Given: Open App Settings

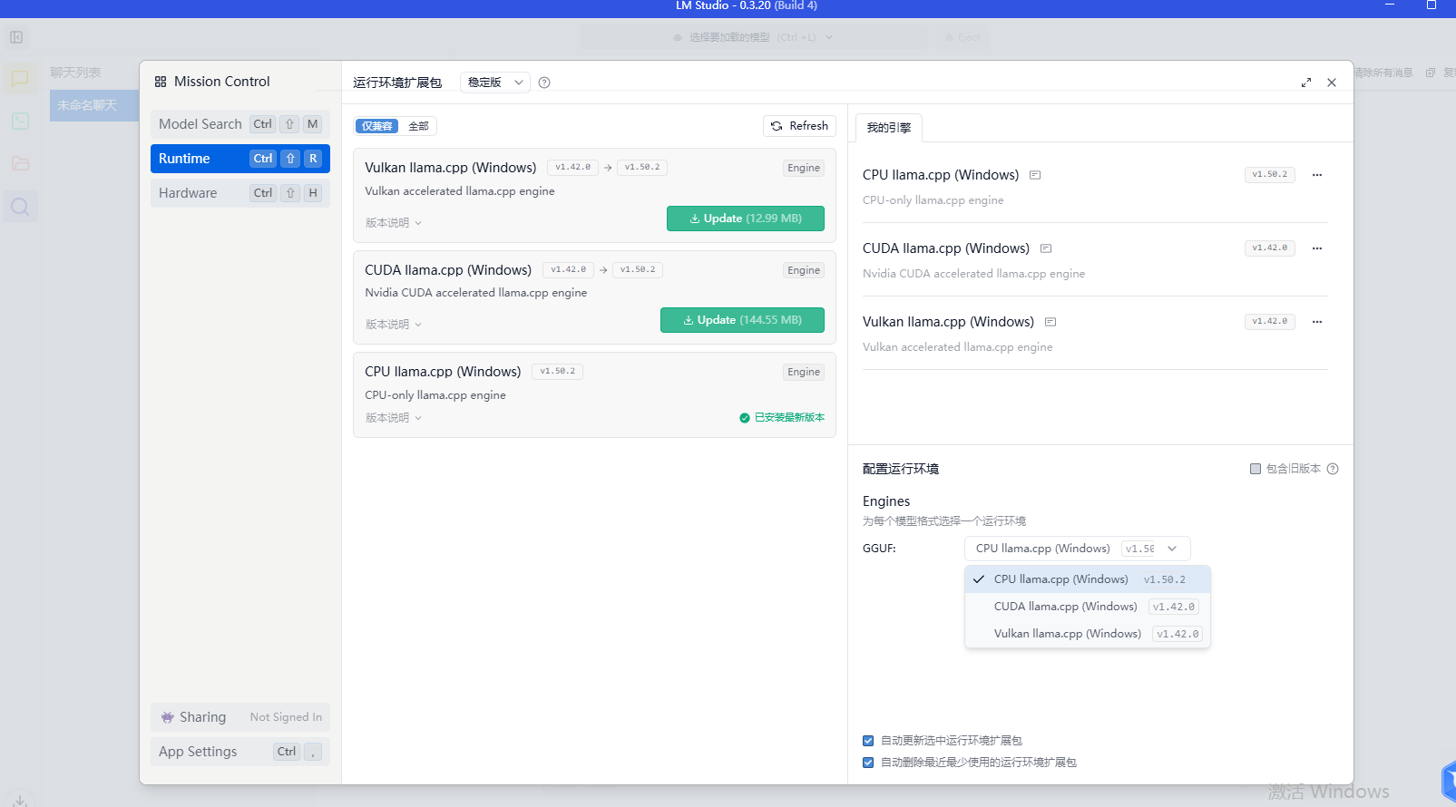Looking at the screenshot, I should [x=240, y=752].
